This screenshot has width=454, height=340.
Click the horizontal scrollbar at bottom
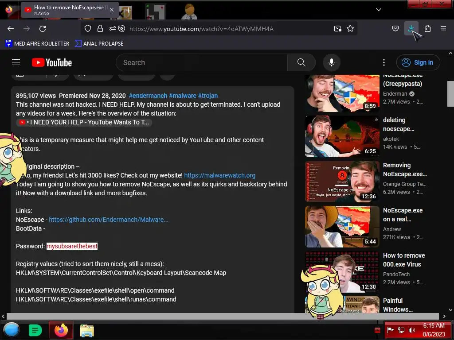[223, 316]
